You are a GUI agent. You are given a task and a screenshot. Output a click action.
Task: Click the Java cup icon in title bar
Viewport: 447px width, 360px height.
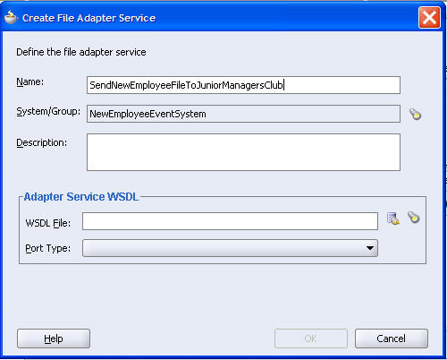click(11, 17)
